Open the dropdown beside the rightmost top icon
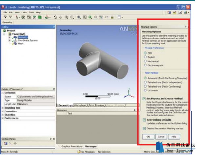This screenshot has height=155, width=197. point(188,13)
